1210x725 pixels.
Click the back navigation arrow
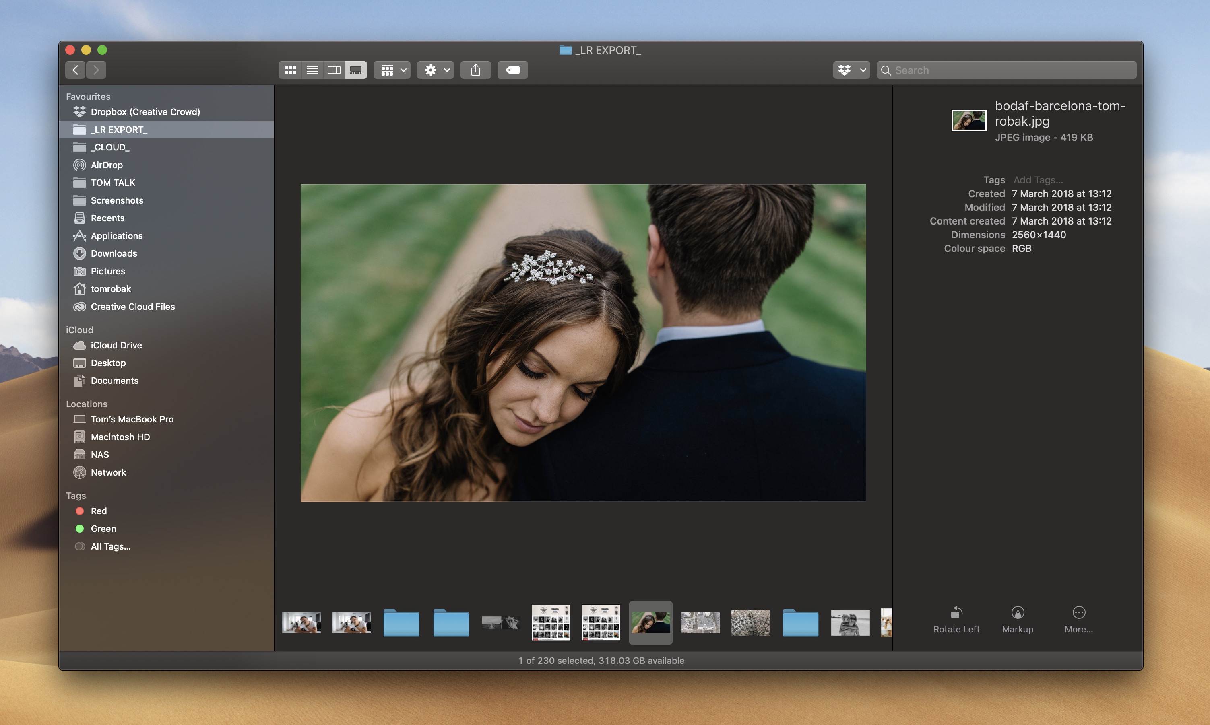[75, 70]
